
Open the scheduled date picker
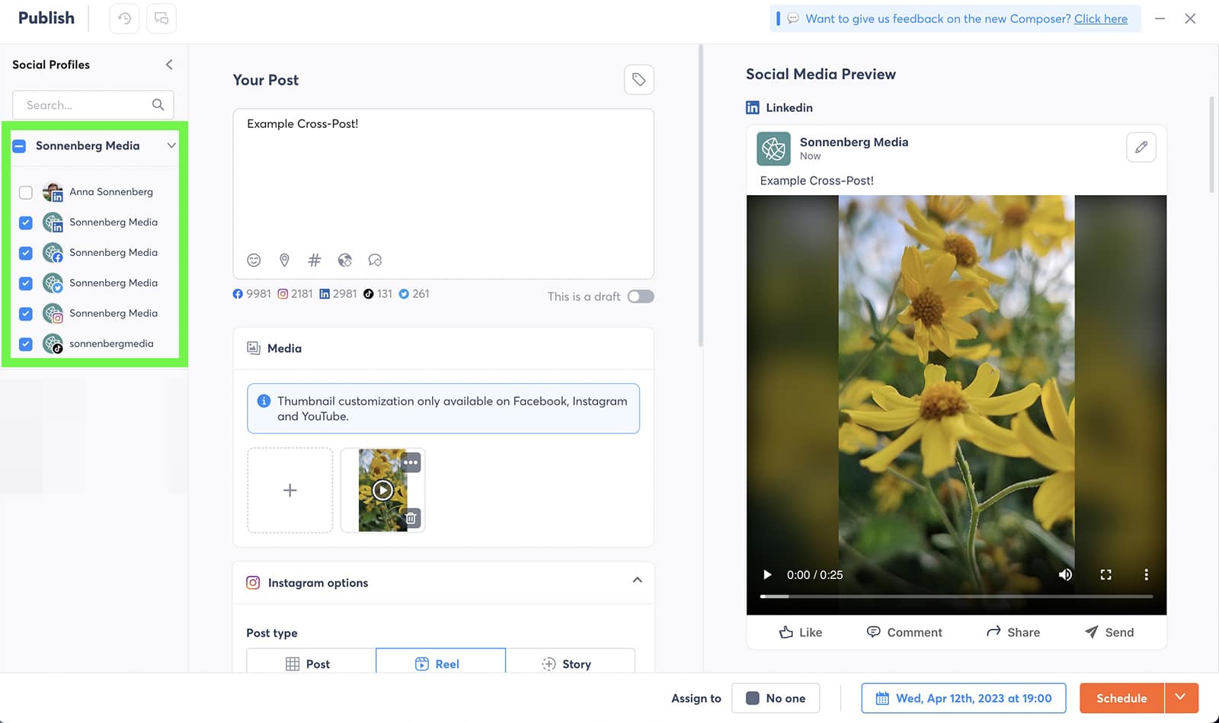click(964, 698)
